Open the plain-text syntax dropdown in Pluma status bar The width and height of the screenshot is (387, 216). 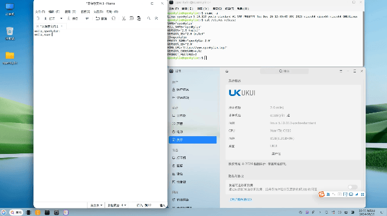[96, 205]
